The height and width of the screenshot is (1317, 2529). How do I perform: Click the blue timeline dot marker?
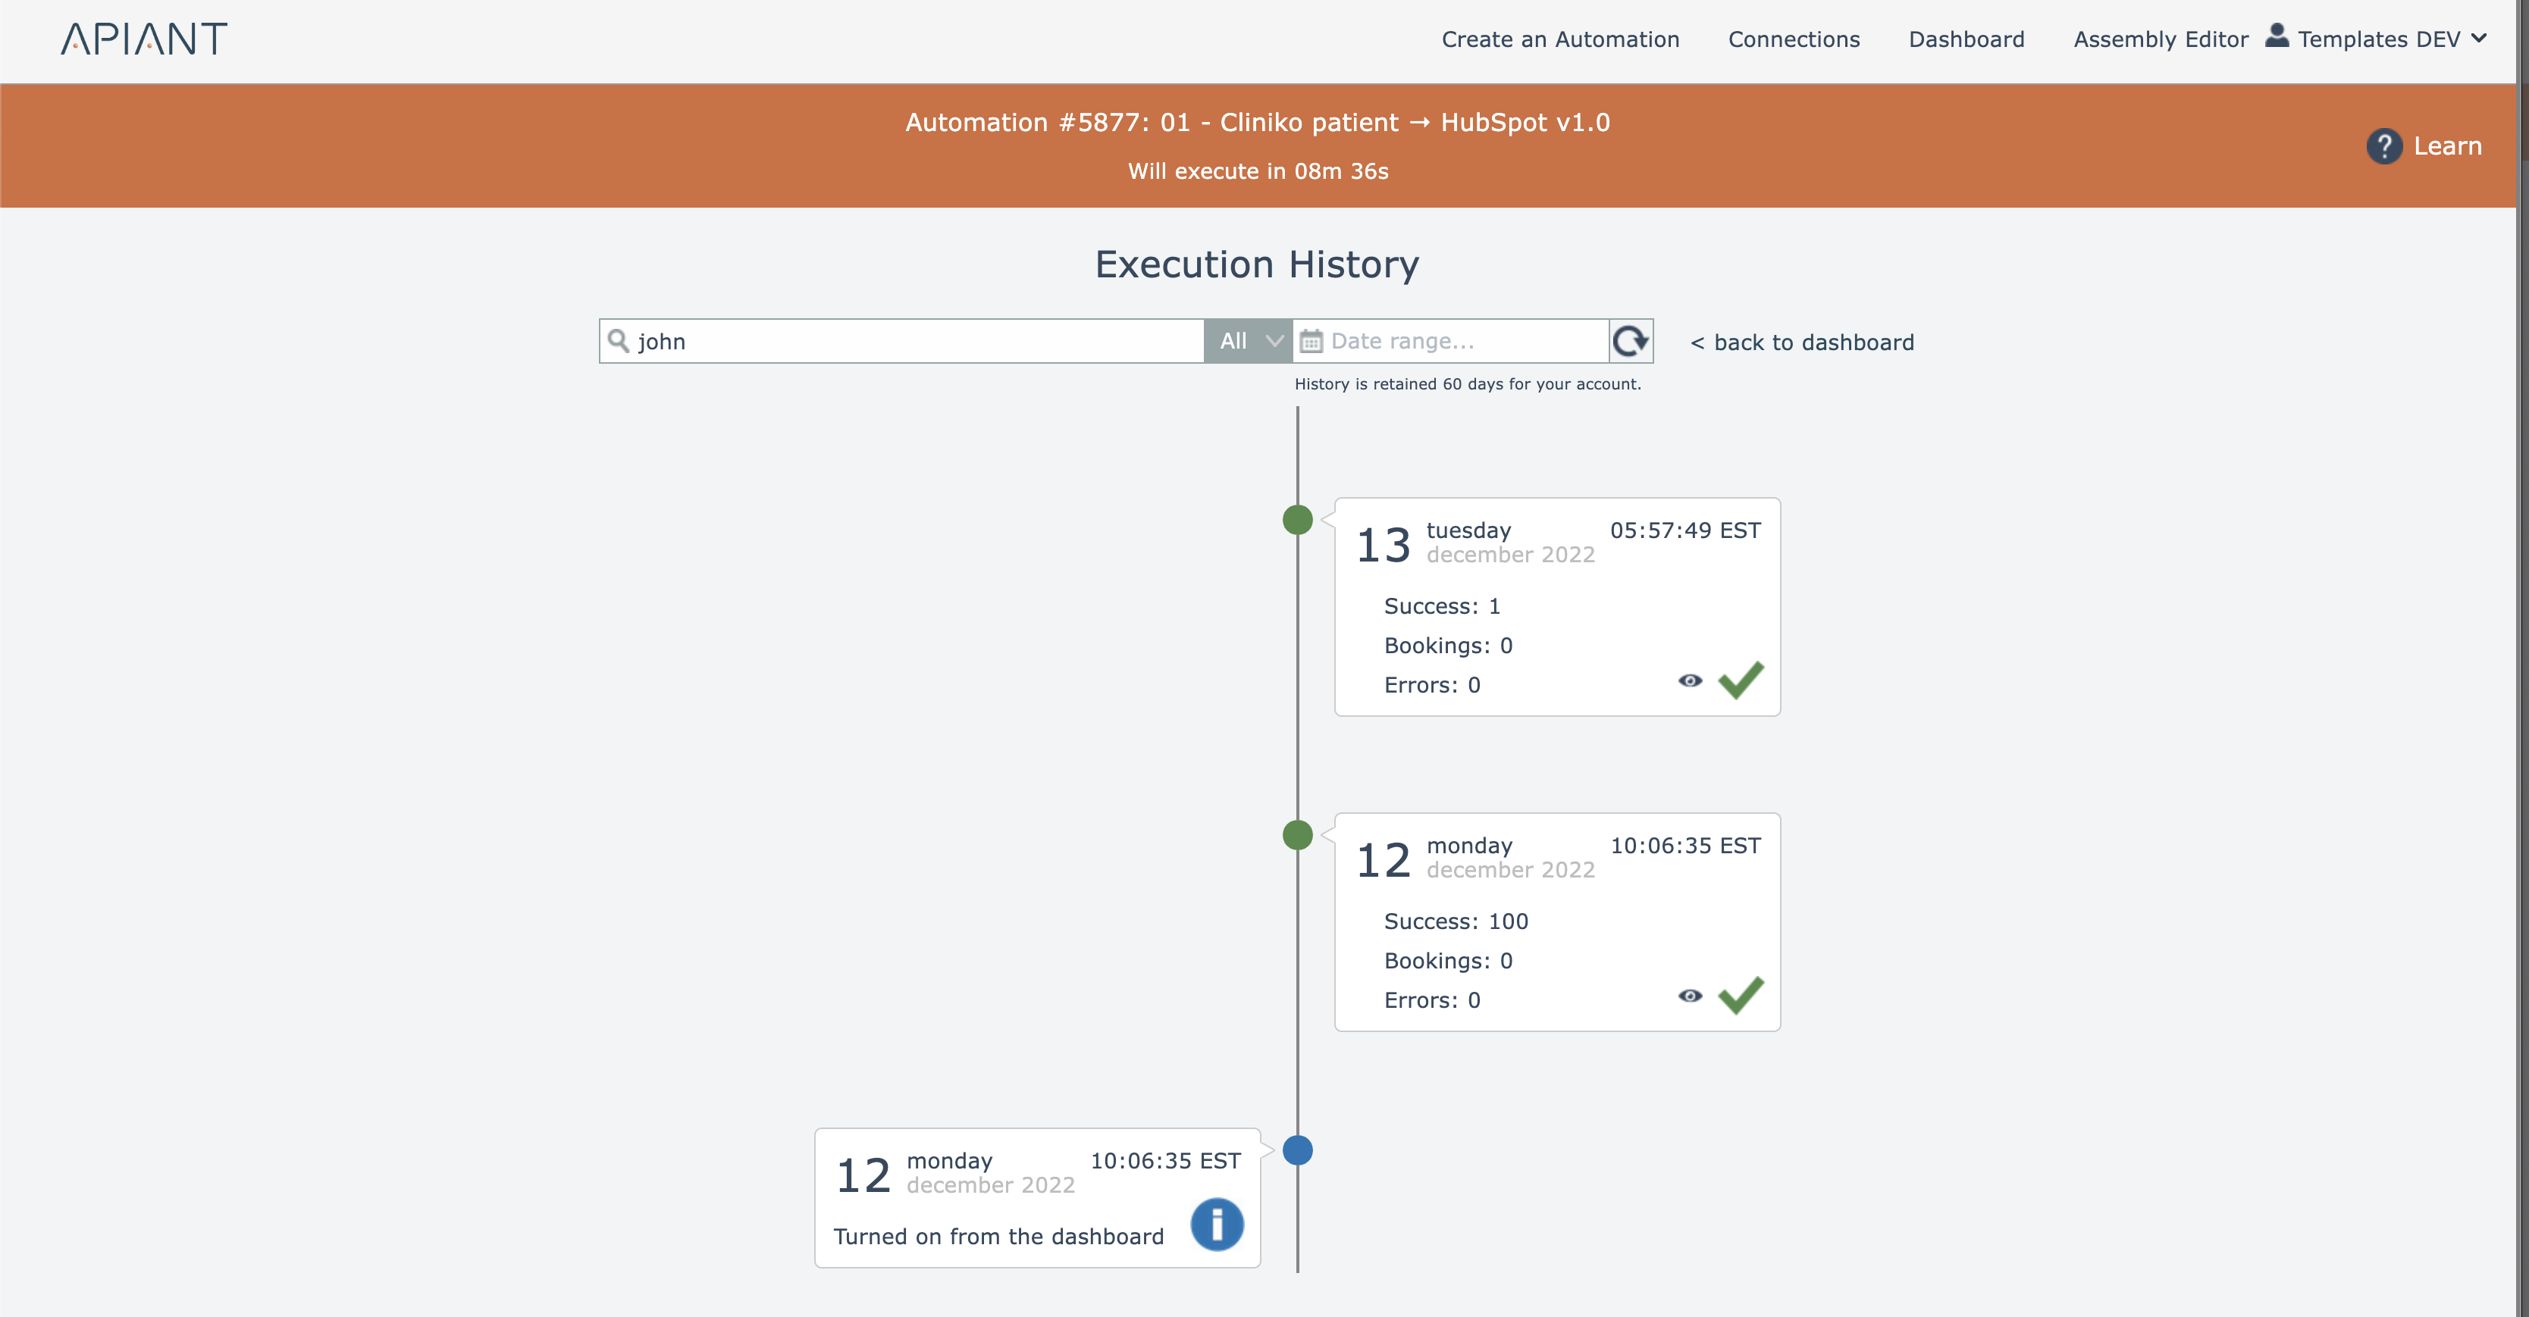coord(1297,1150)
